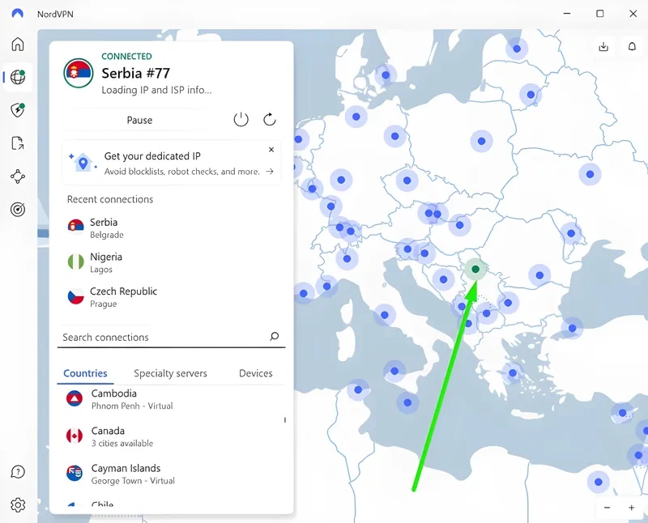Click the CONNECTED status label
Image resolution: width=648 pixels, height=523 pixels.
(x=126, y=56)
